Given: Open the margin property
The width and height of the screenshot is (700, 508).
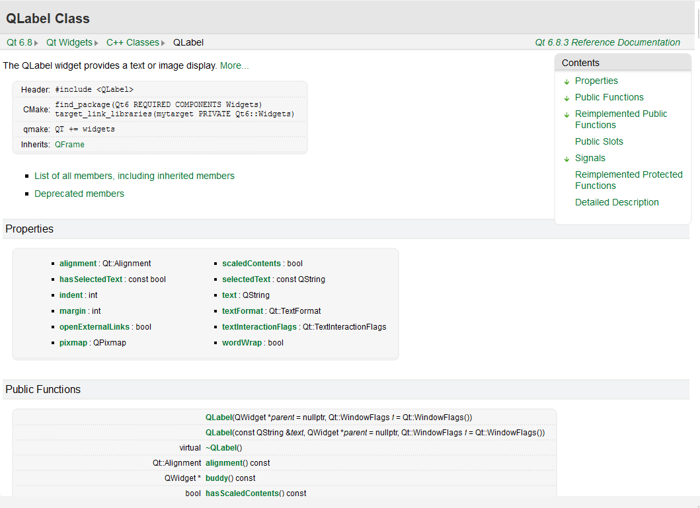Looking at the screenshot, I should 72,311.
